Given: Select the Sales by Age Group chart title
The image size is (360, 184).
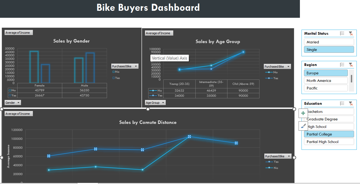Looking at the screenshot, I should click(x=218, y=41).
